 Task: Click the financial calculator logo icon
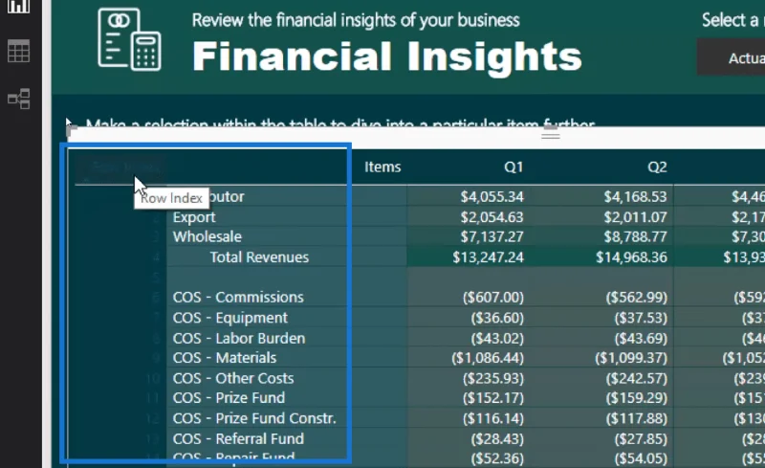tap(129, 40)
